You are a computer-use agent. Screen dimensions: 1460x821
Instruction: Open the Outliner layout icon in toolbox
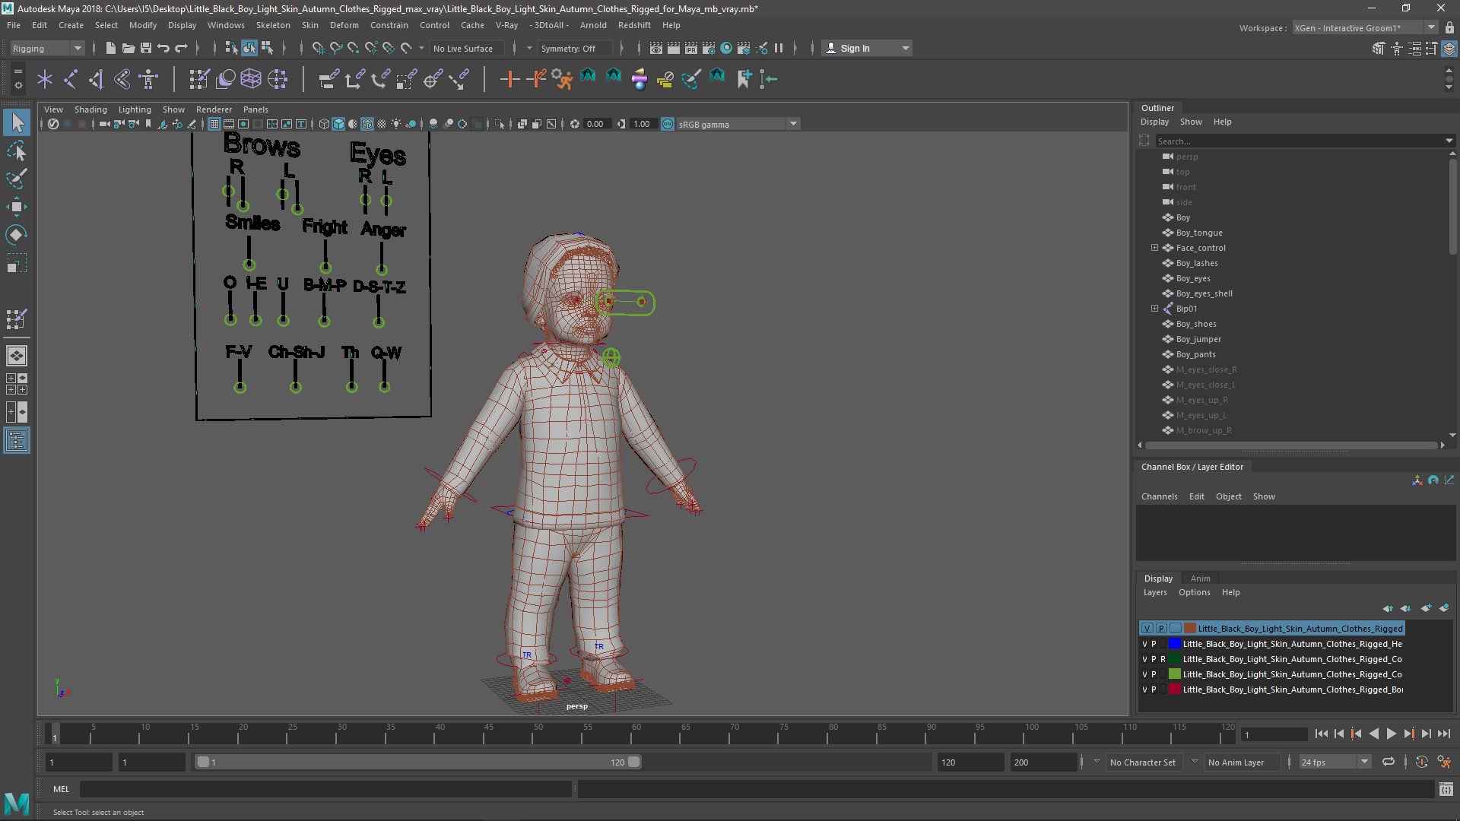coord(17,441)
